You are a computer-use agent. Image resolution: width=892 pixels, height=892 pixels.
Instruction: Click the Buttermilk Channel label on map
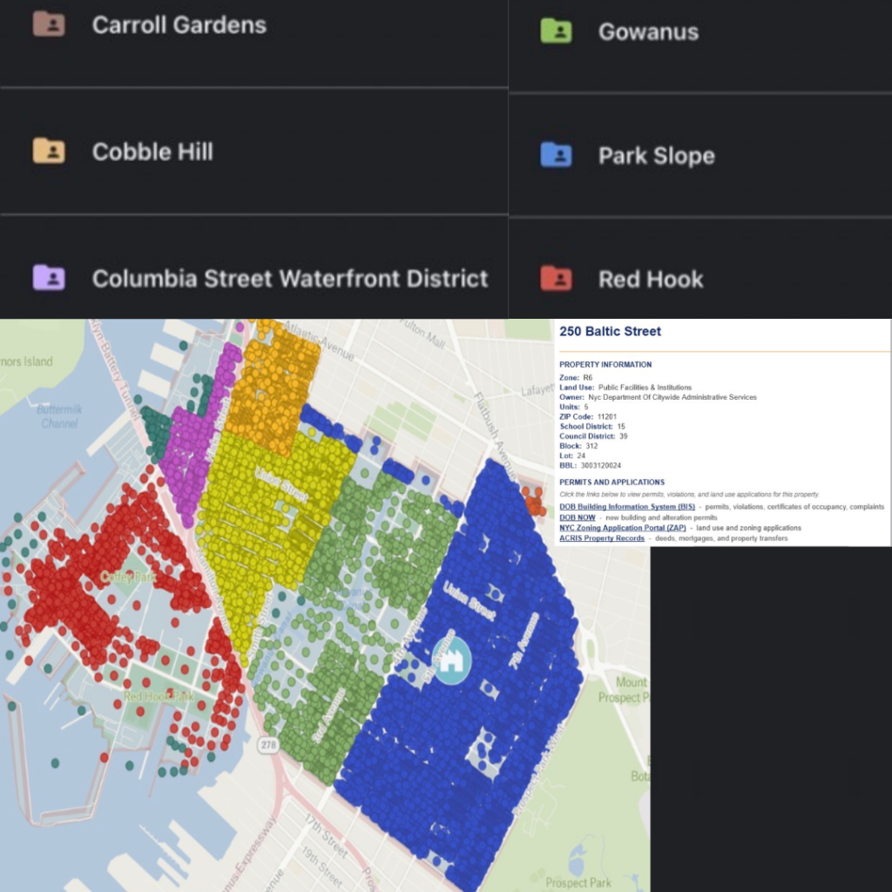point(59,416)
